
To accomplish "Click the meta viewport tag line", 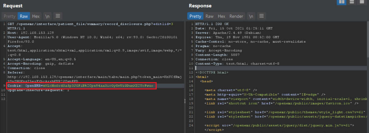I will (x=286, y=99).
